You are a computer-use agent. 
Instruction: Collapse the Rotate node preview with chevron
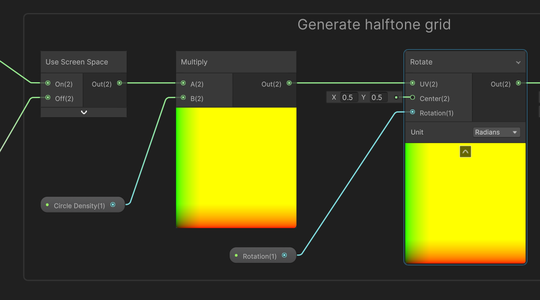(x=465, y=152)
